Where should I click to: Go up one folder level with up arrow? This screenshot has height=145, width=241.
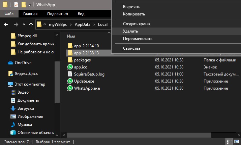click(x=31, y=25)
